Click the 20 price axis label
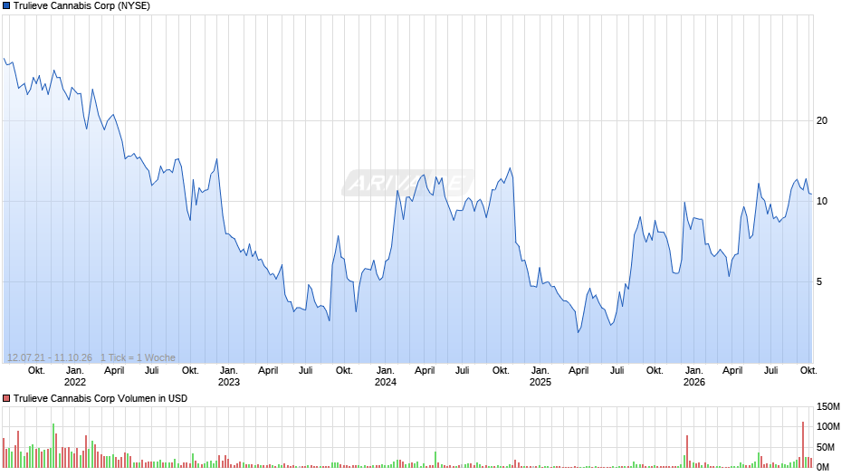Image resolution: width=851 pixels, height=476 pixels. (822, 120)
